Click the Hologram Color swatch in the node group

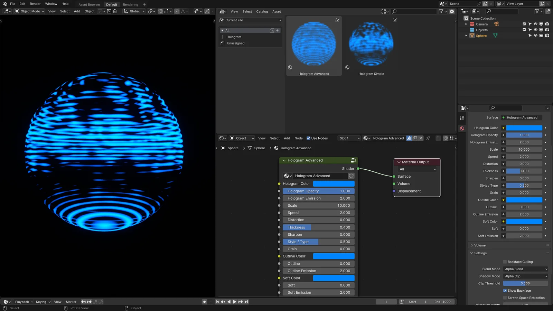333,183
